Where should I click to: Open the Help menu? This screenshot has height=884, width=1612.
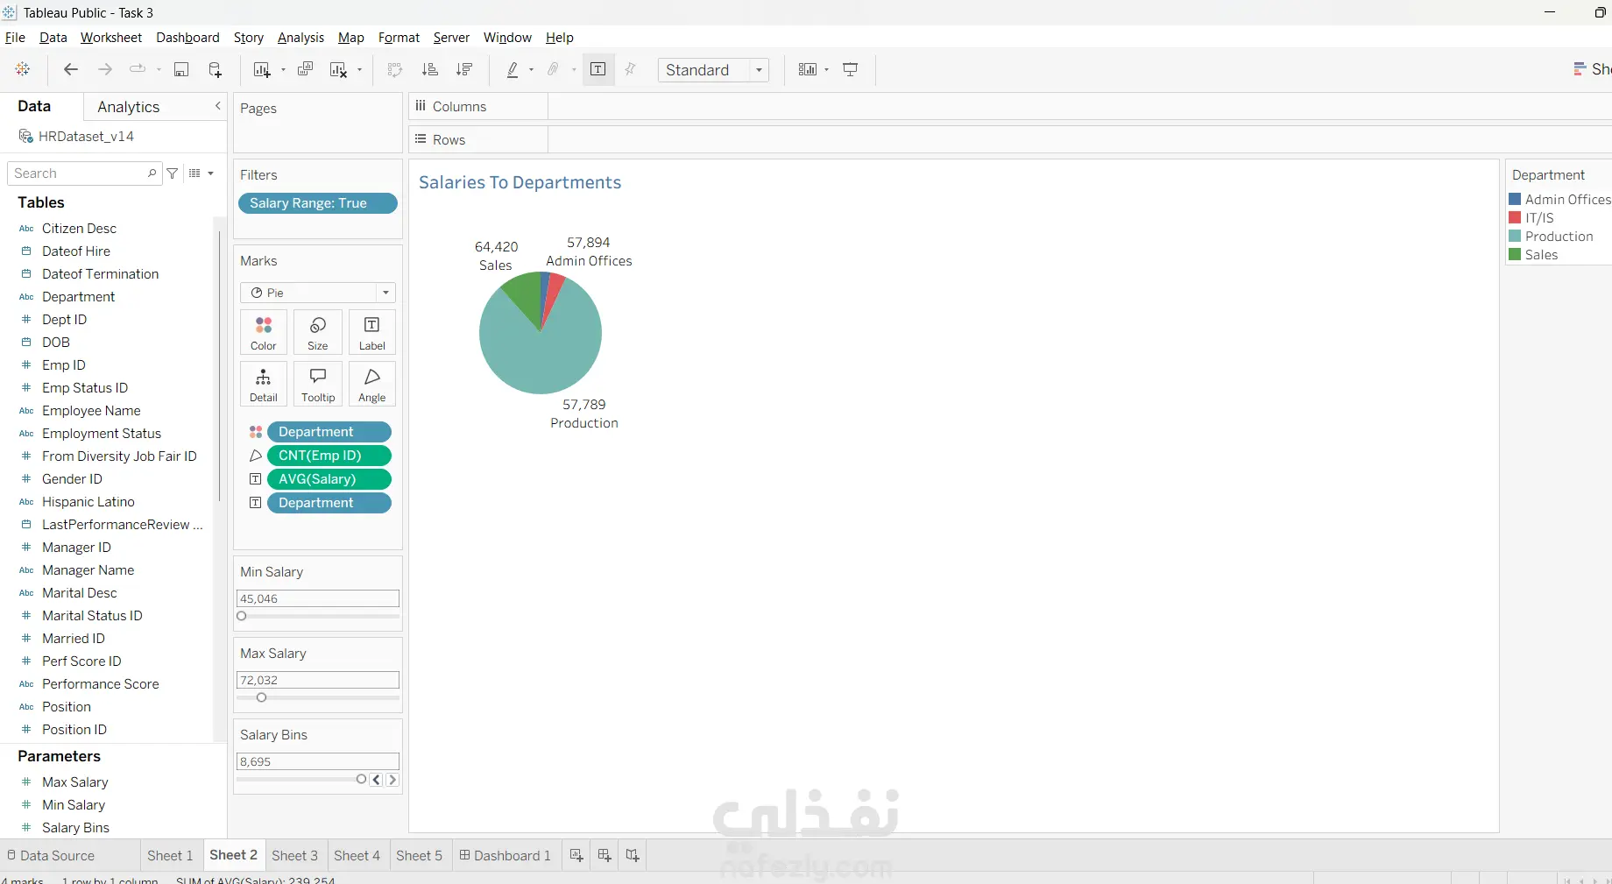pyautogui.click(x=559, y=38)
